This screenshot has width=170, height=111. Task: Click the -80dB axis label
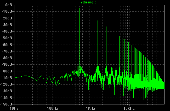pos(7,58)
